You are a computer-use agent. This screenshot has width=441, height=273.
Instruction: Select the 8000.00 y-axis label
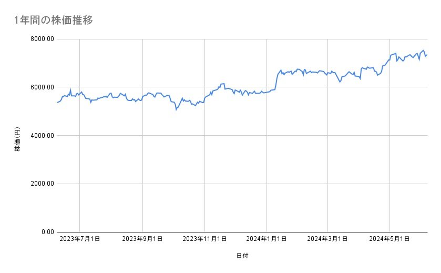pyautogui.click(x=42, y=39)
